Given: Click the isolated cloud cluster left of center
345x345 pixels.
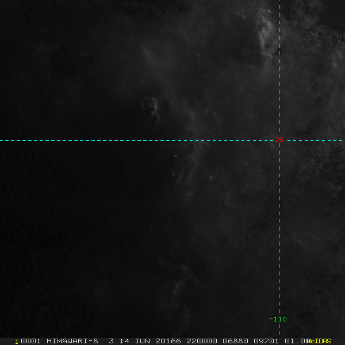Looking at the screenshot, I should (152, 108).
